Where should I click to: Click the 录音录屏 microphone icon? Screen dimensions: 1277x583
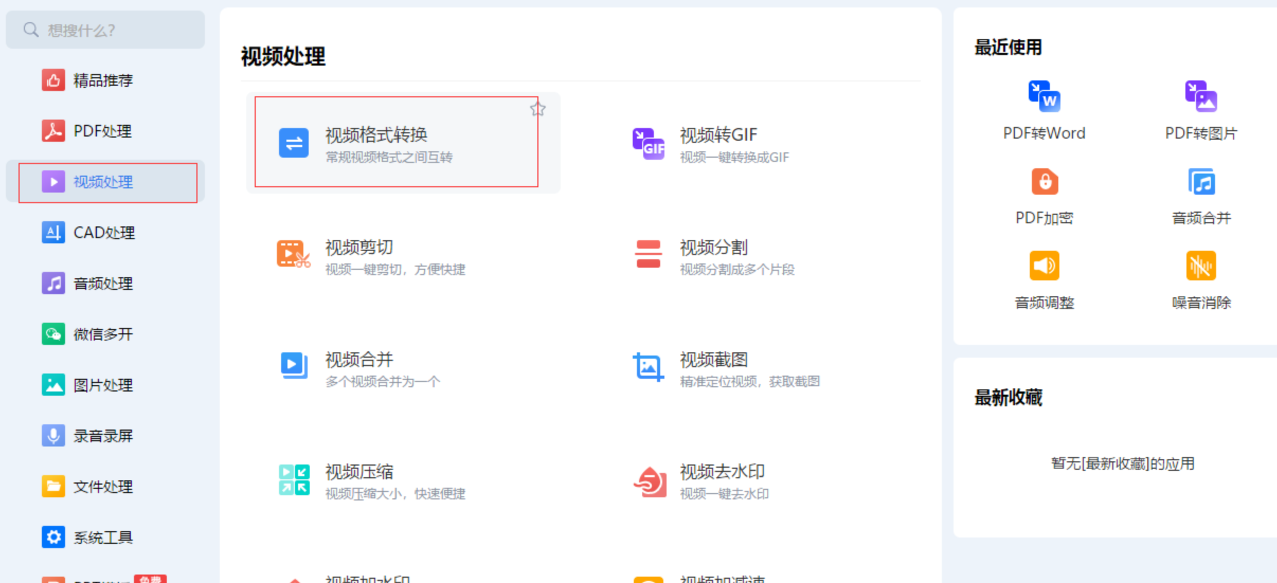tap(53, 436)
